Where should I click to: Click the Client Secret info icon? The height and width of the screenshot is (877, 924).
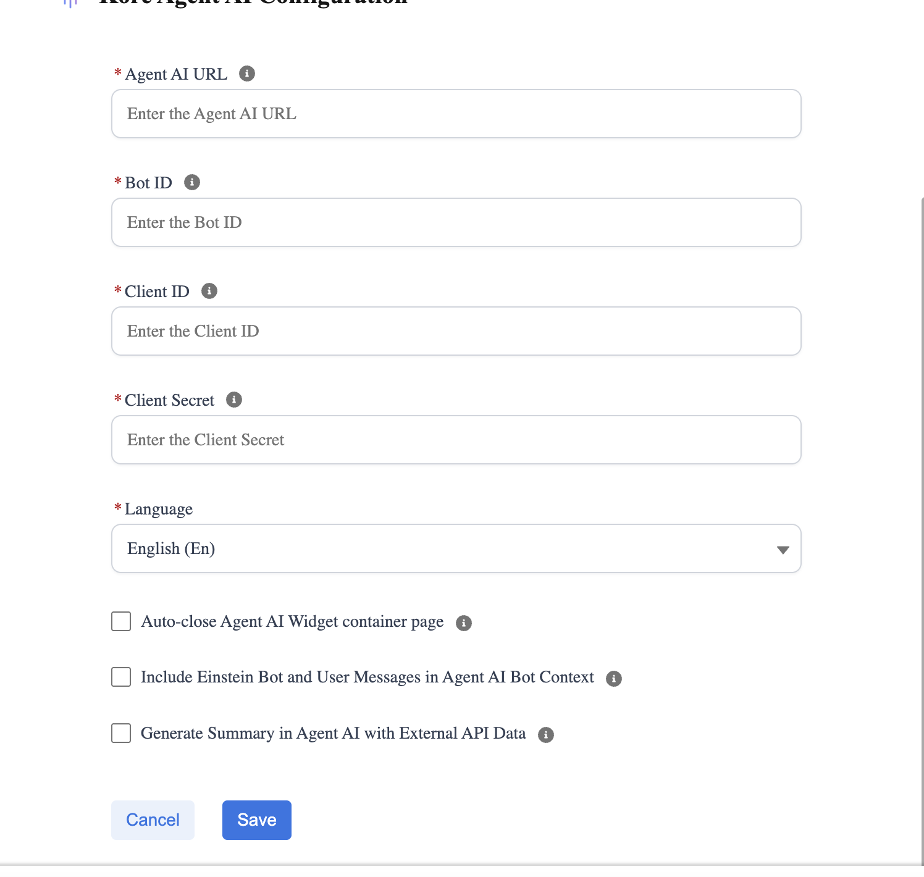tap(234, 400)
